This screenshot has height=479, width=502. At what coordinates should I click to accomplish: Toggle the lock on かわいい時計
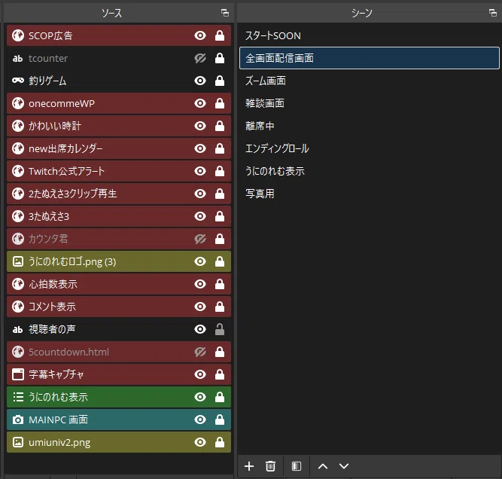coord(220,126)
